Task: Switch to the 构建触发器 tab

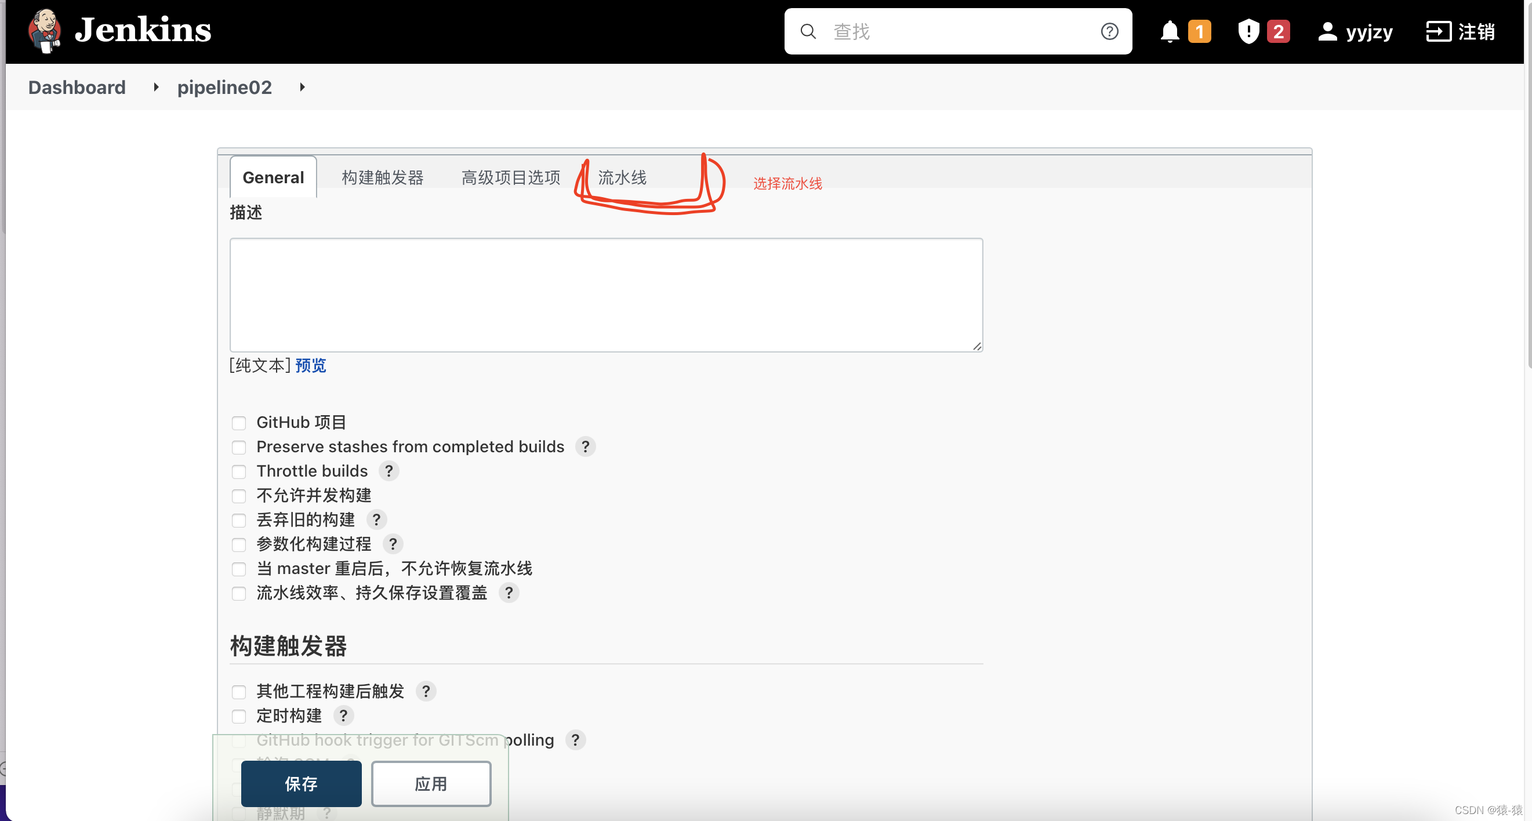Action: tap(382, 177)
